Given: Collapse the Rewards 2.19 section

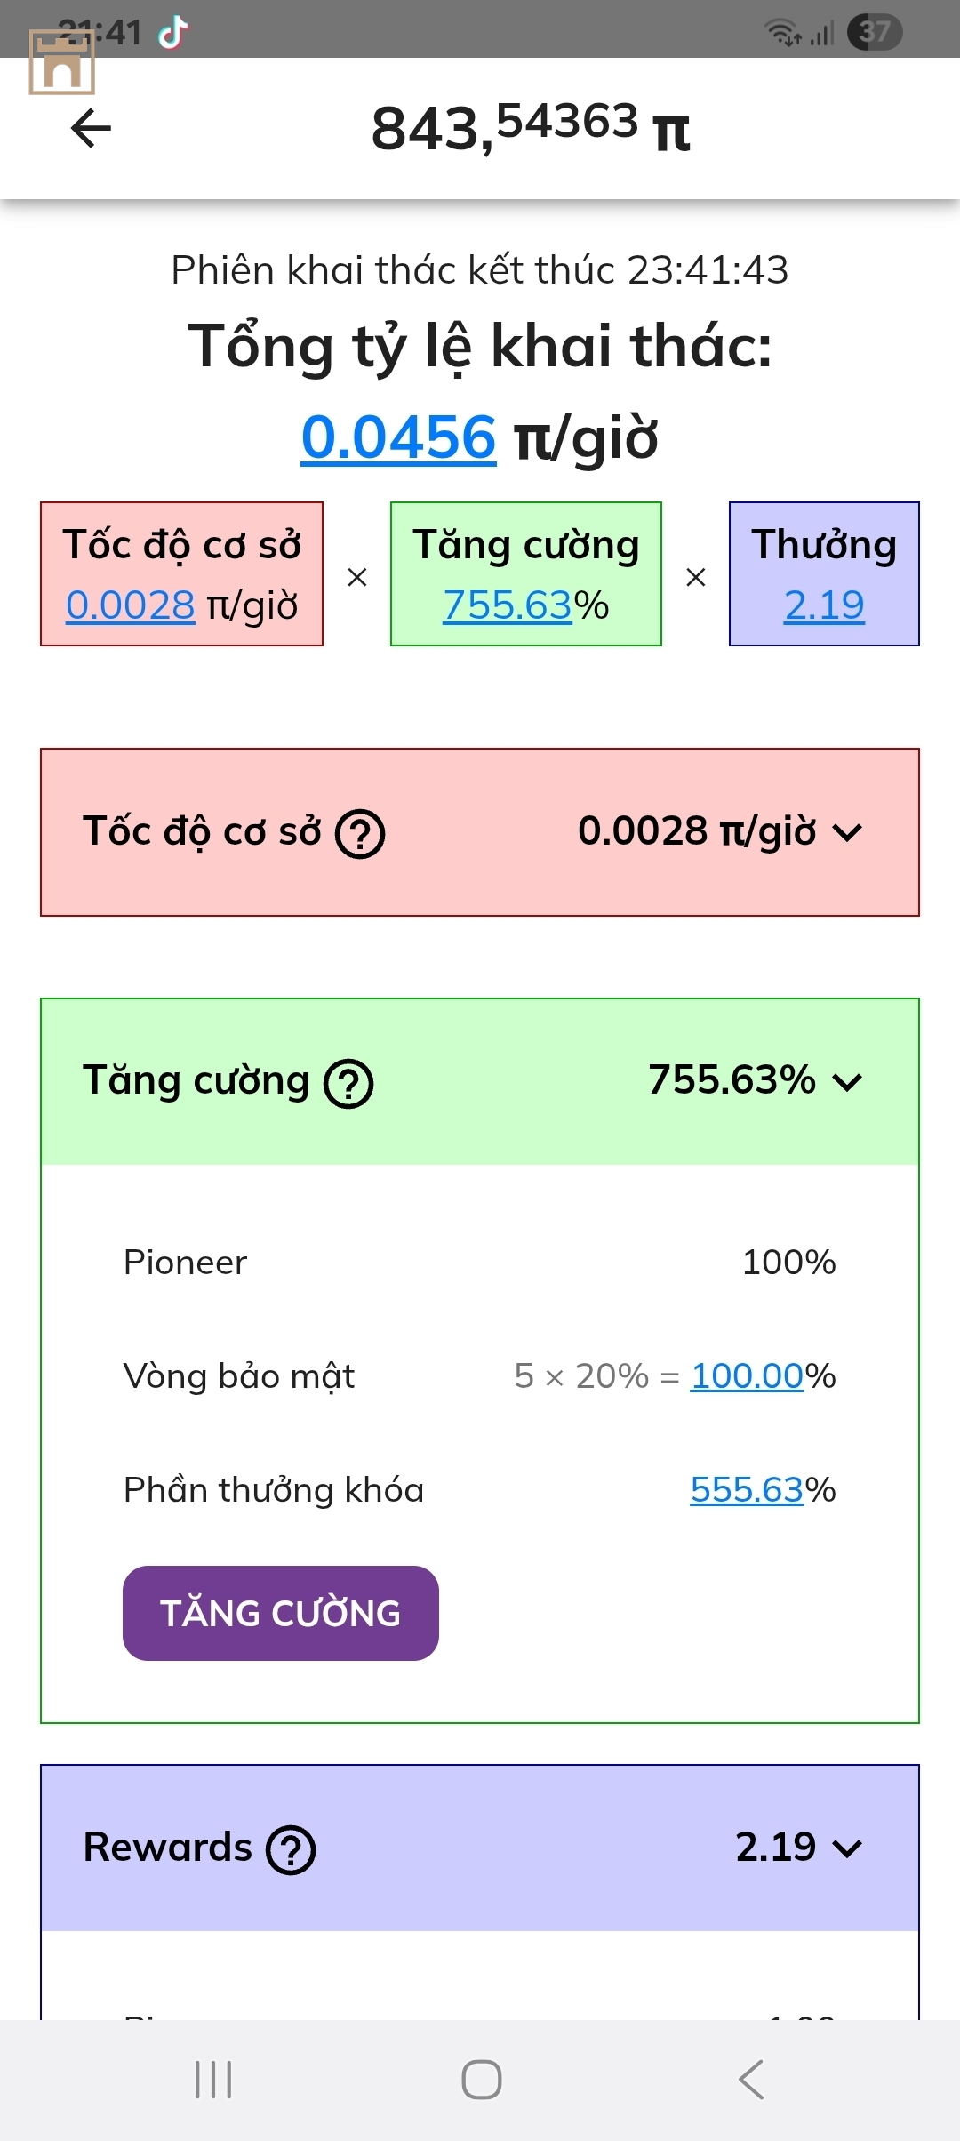Looking at the screenshot, I should [x=847, y=1849].
